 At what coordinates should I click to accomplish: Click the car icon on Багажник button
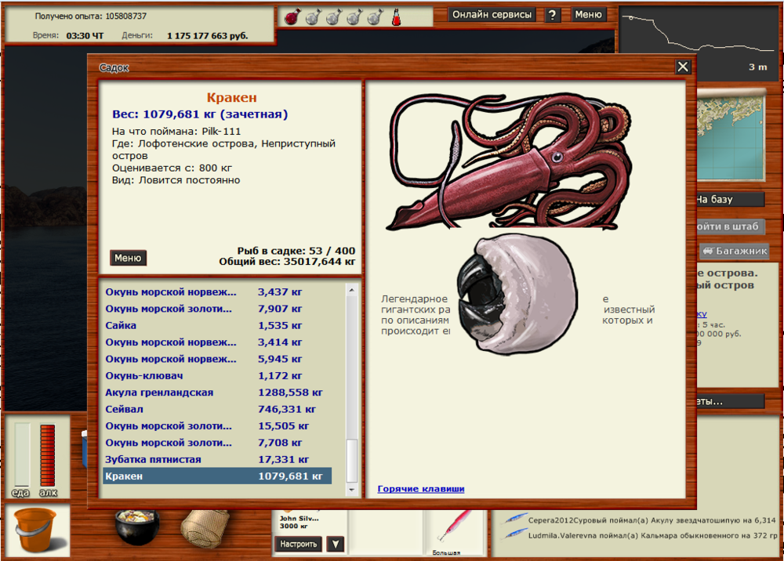click(x=708, y=251)
